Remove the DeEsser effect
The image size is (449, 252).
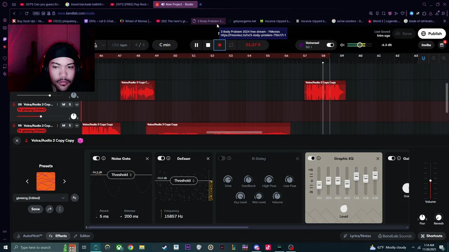pyautogui.click(x=208, y=159)
